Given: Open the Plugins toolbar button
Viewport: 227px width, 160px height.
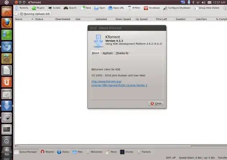Looking at the screenshot, I should pyautogui.click(x=38, y=8).
